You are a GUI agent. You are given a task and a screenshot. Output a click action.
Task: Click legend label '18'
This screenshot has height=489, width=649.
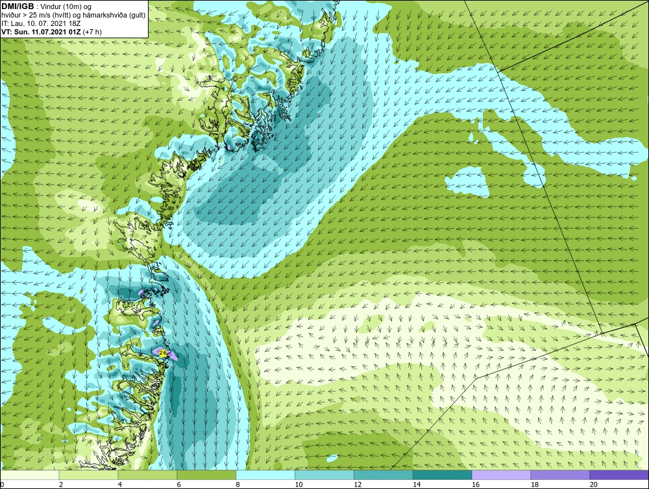pyautogui.click(x=534, y=484)
